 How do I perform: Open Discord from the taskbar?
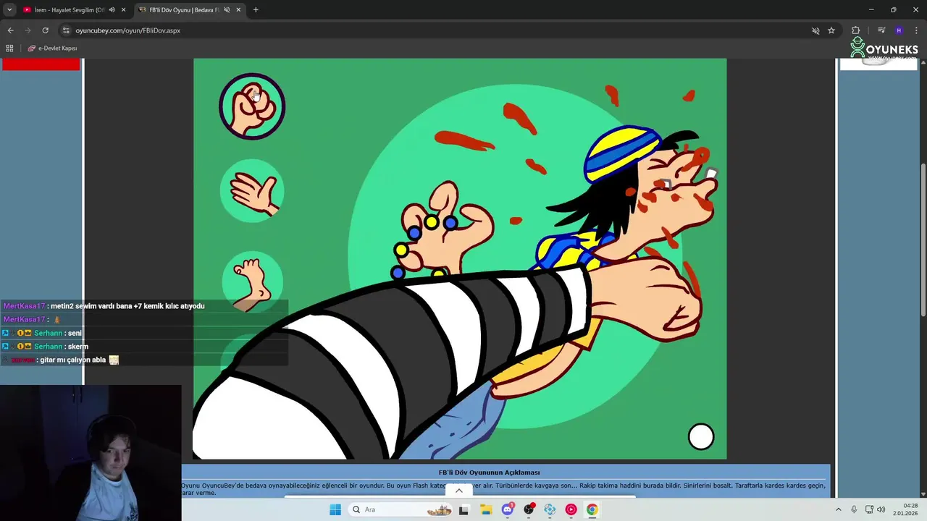(x=507, y=509)
